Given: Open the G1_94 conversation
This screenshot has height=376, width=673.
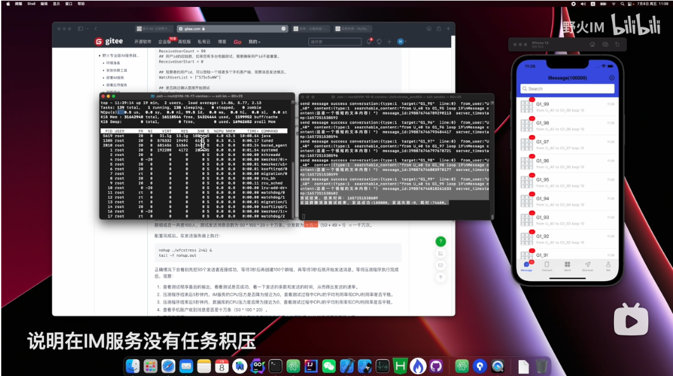Looking at the screenshot, I should pyautogui.click(x=568, y=201).
